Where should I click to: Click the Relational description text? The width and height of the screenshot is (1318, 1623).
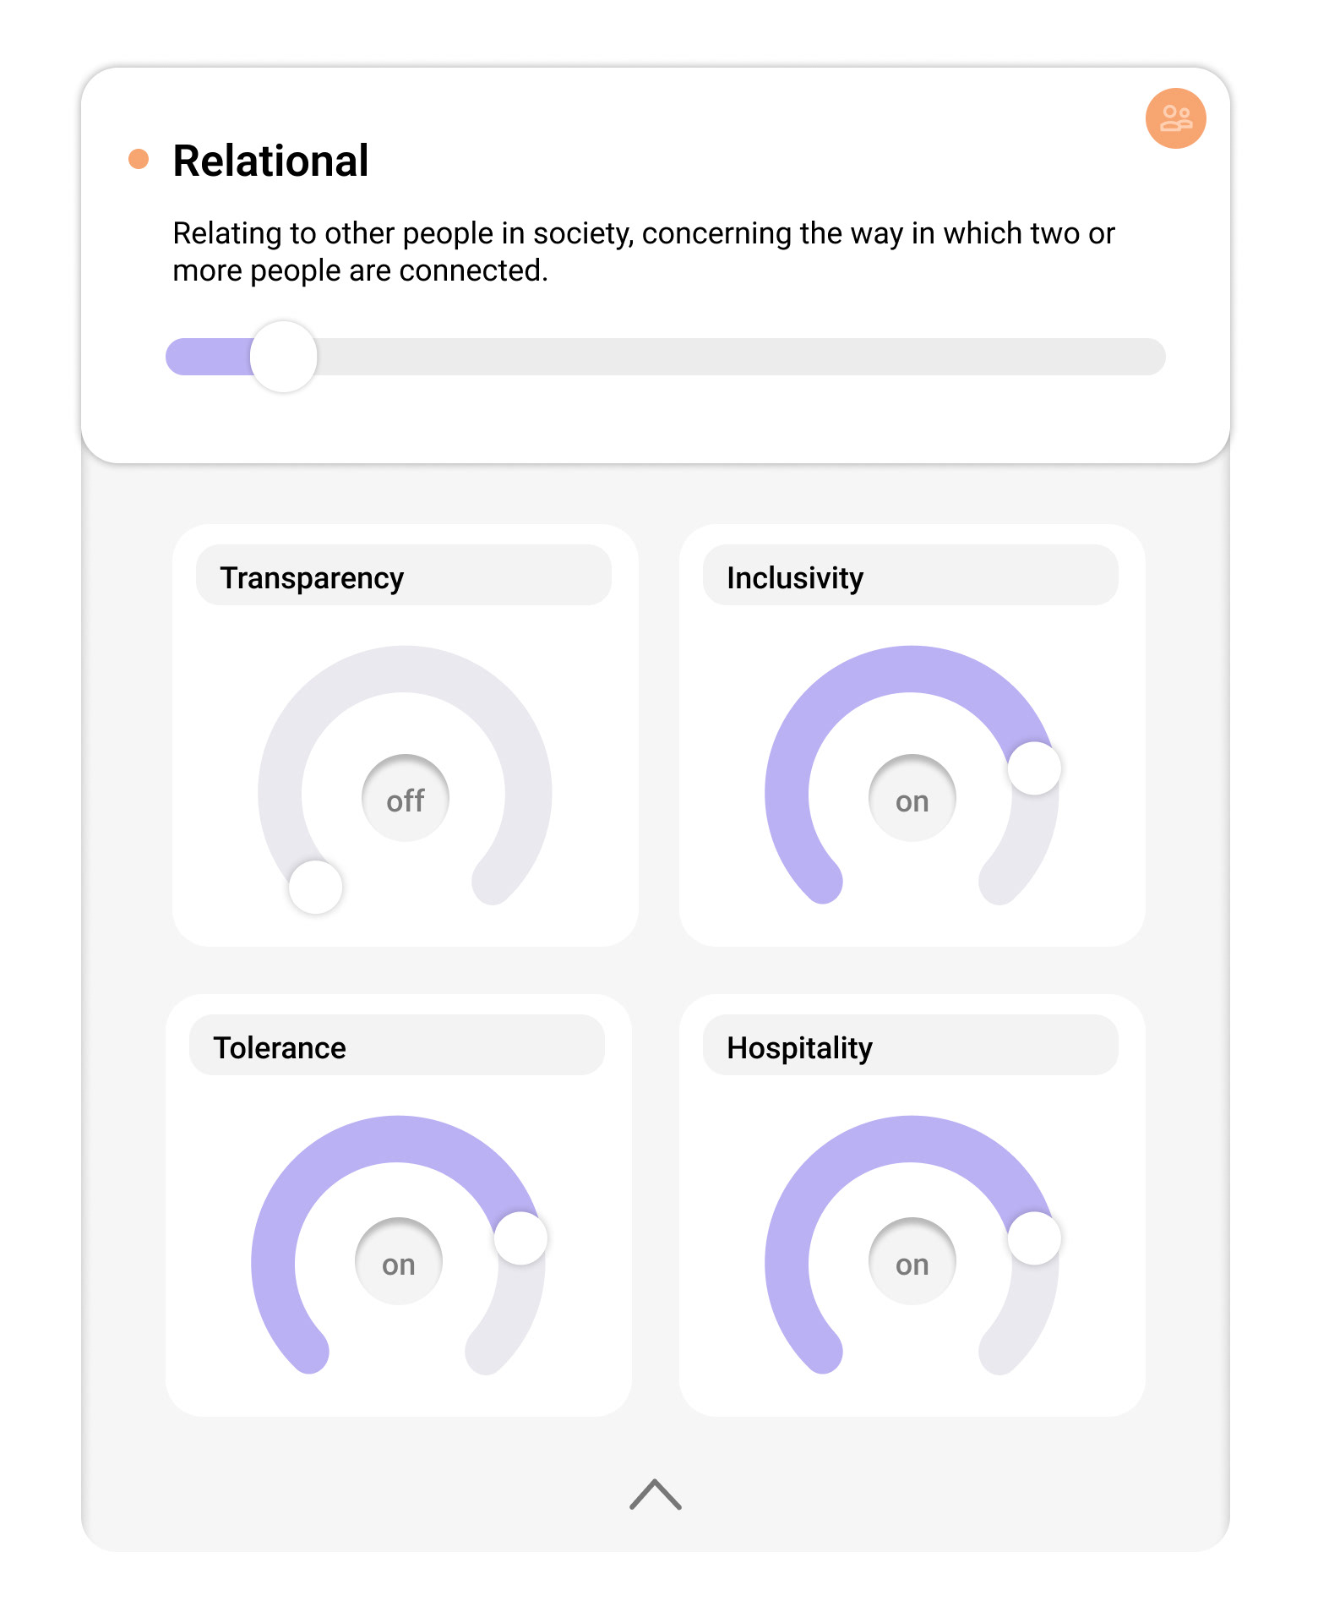coord(642,252)
